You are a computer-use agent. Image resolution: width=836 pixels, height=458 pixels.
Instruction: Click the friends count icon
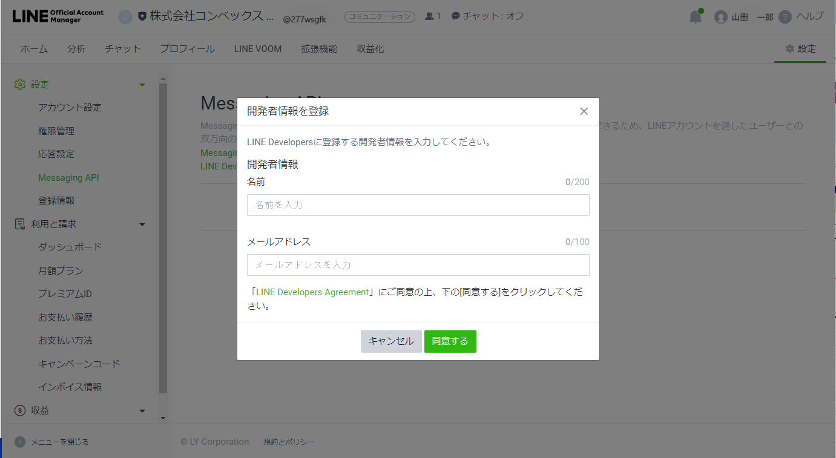[430, 17]
